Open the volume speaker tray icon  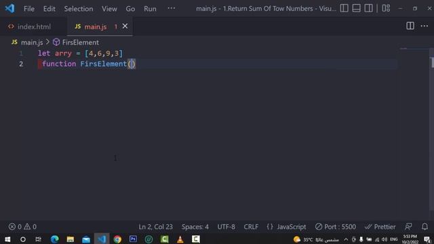pyautogui.click(x=384, y=239)
